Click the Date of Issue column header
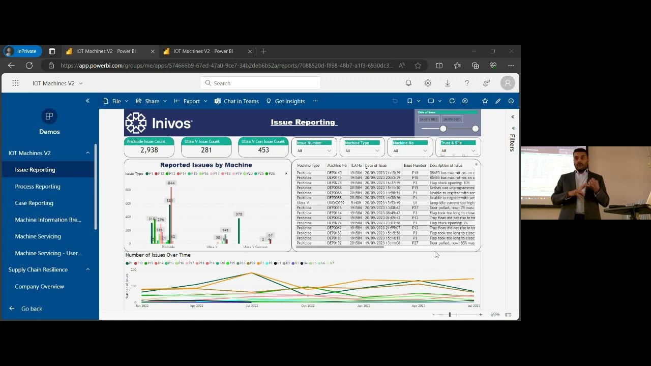 pyautogui.click(x=376, y=166)
